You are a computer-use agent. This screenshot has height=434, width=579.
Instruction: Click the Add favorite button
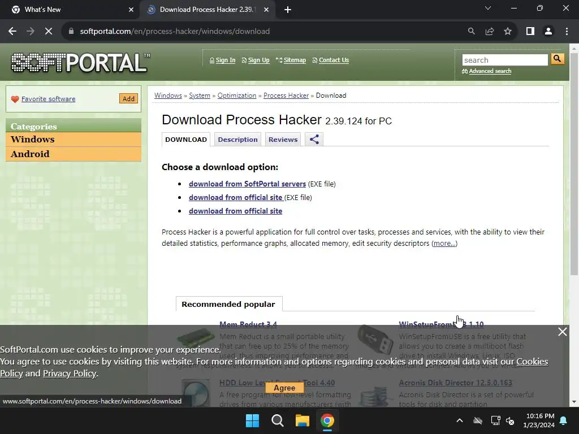[x=128, y=98]
